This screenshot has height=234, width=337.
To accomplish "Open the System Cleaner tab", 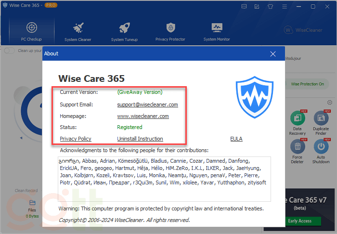I will 78,31.
